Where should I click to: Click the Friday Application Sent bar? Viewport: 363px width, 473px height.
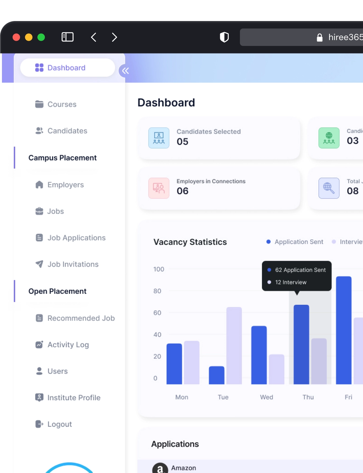pyautogui.click(x=344, y=330)
